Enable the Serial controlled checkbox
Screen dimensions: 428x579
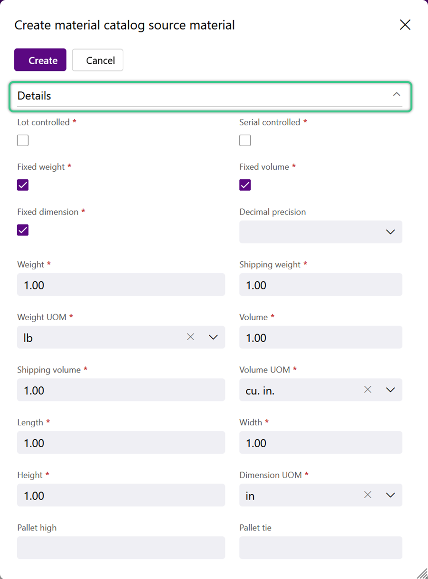pyautogui.click(x=245, y=140)
